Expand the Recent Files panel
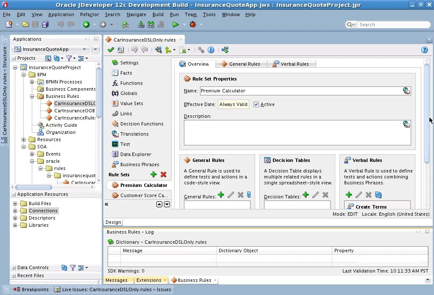This screenshot has width=434, height=295. pyautogui.click(x=14, y=276)
